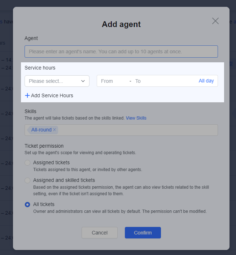236x255 pixels.
Task: Set service hours to All day
Action: (206, 81)
